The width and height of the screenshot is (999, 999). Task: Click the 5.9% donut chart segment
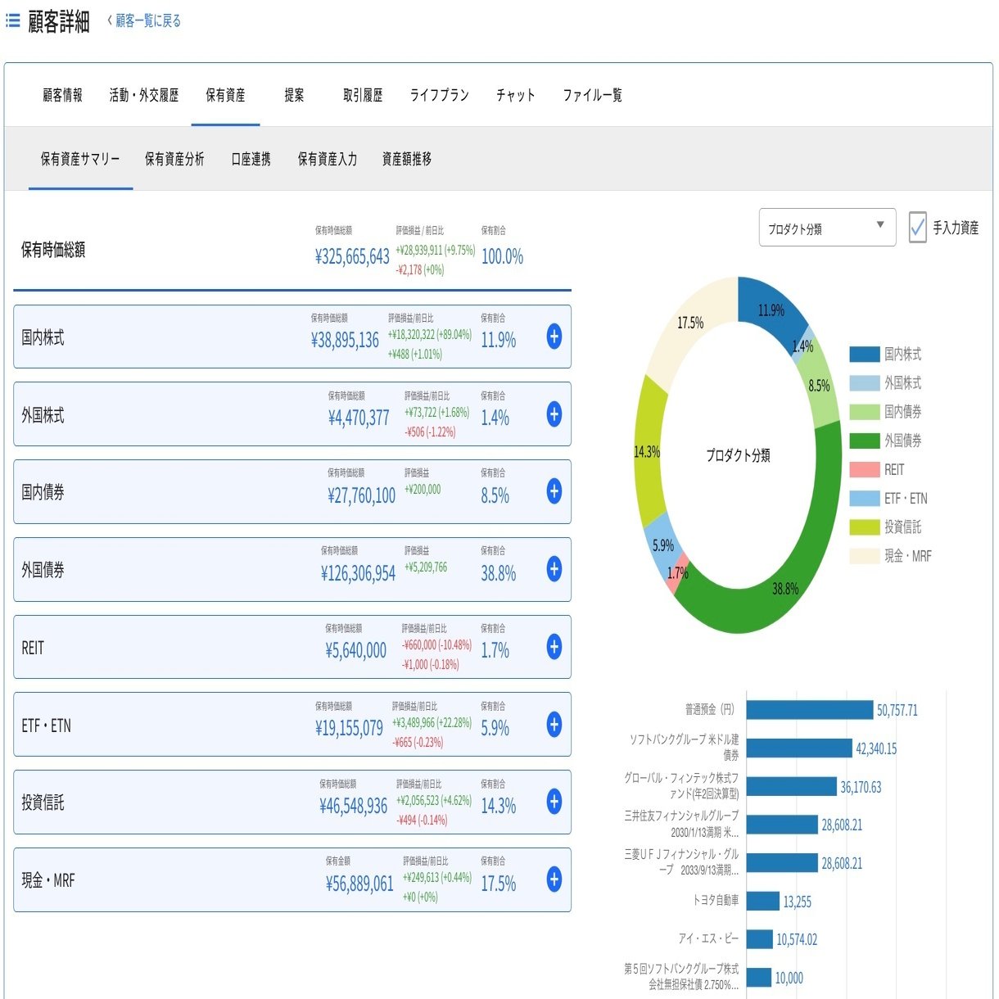(663, 544)
